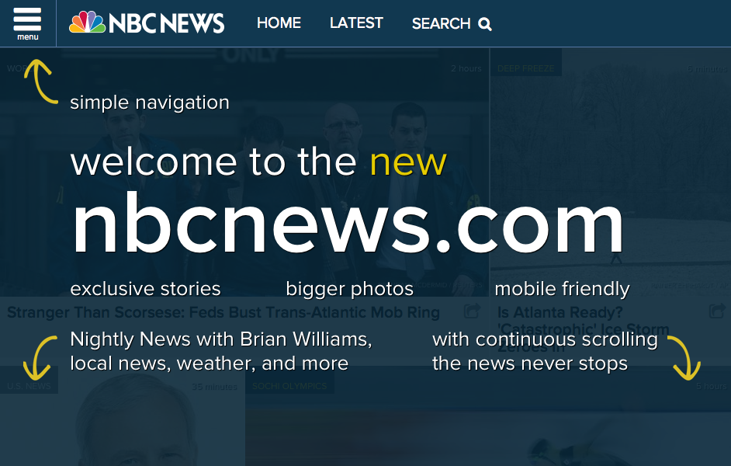The image size is (731, 466).
Task: Select the SOCHI OLYMPICS category tag
Action: point(289,386)
